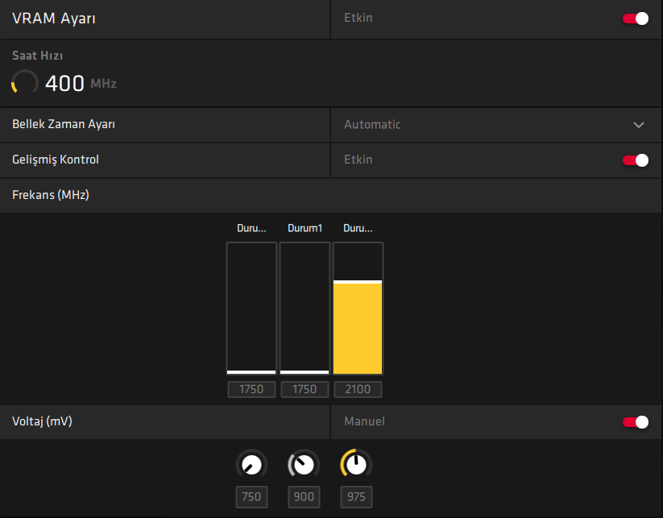The height and width of the screenshot is (518, 663).
Task: Click the Bellek Zaman Ayarı label
Action: pos(64,124)
